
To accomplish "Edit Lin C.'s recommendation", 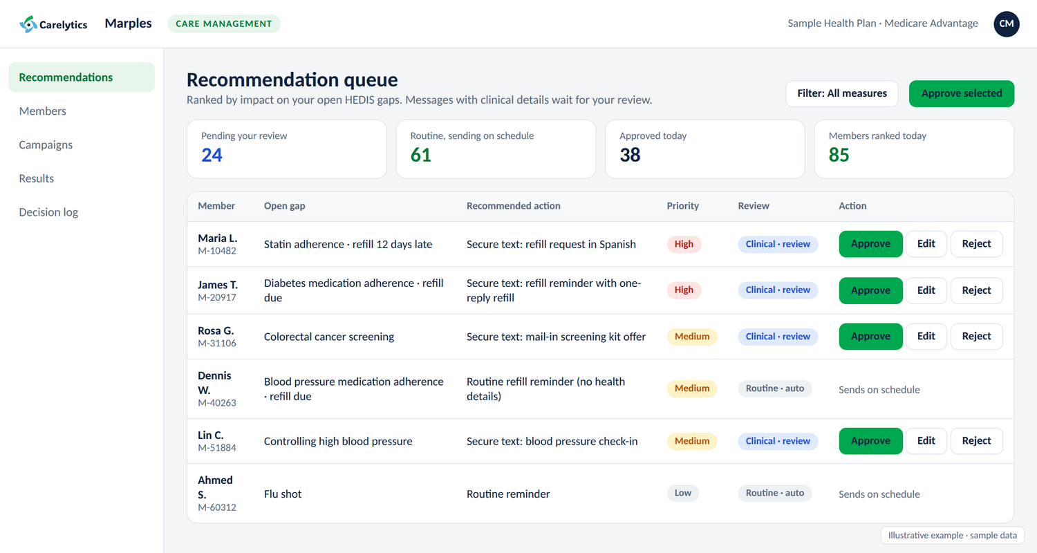I will (926, 441).
